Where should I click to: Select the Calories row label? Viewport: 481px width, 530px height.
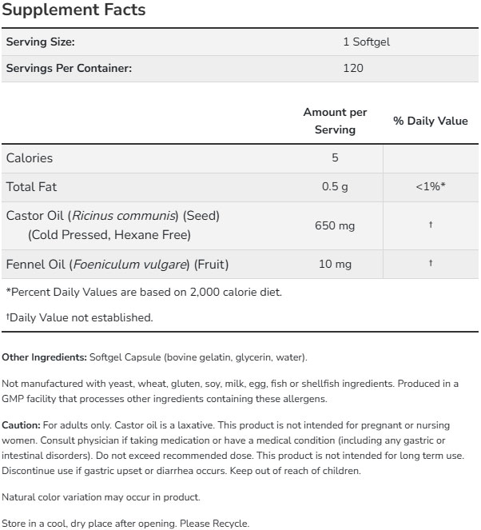(x=30, y=158)
